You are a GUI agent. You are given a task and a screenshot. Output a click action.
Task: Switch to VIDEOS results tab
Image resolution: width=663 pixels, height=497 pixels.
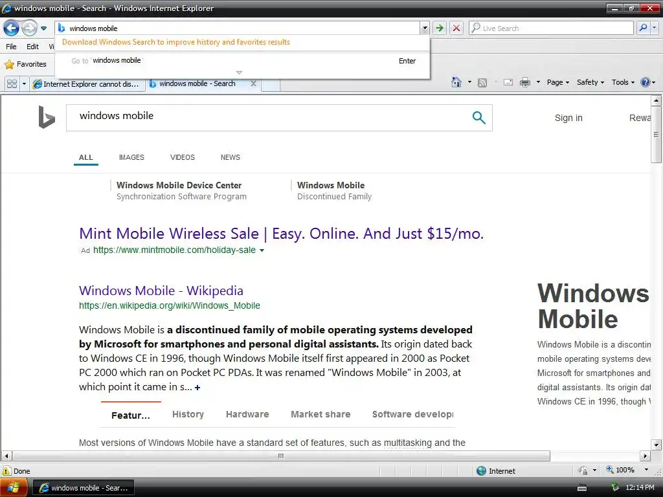point(182,157)
